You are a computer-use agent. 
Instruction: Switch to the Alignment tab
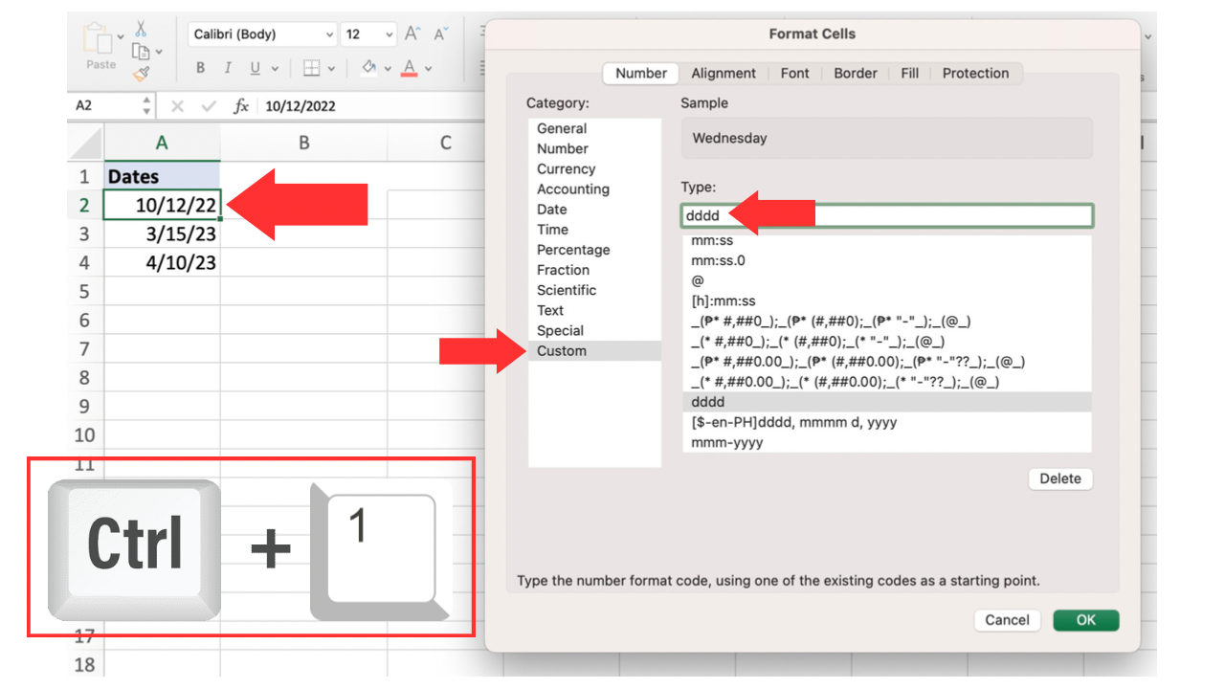click(x=724, y=74)
